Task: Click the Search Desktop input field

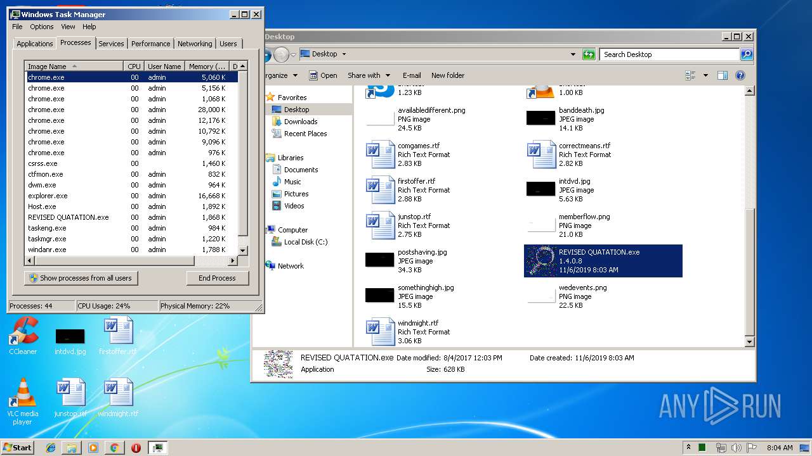Action: pyautogui.click(x=669, y=54)
